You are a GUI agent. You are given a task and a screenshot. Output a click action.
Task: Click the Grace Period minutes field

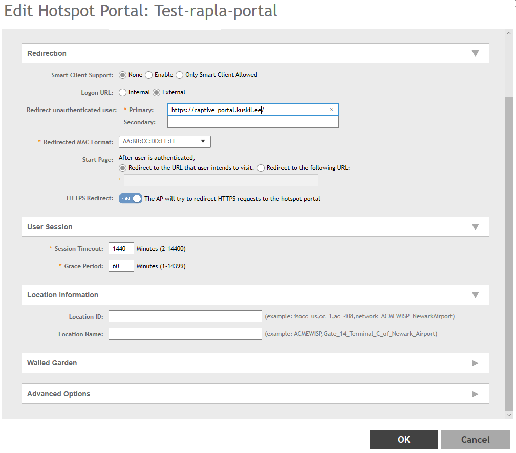tap(121, 266)
